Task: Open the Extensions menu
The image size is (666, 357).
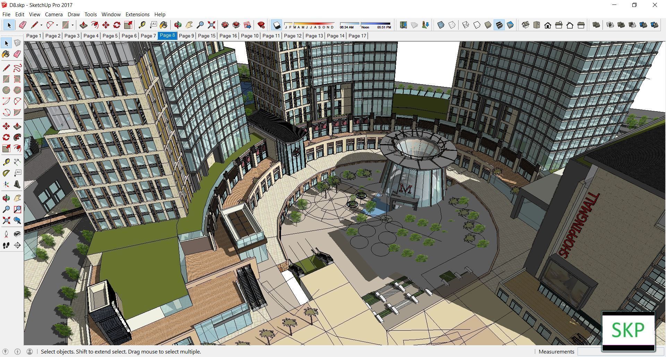Action: tap(137, 14)
